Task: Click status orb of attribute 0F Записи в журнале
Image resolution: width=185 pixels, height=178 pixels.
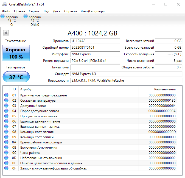Action: tap(6, 168)
